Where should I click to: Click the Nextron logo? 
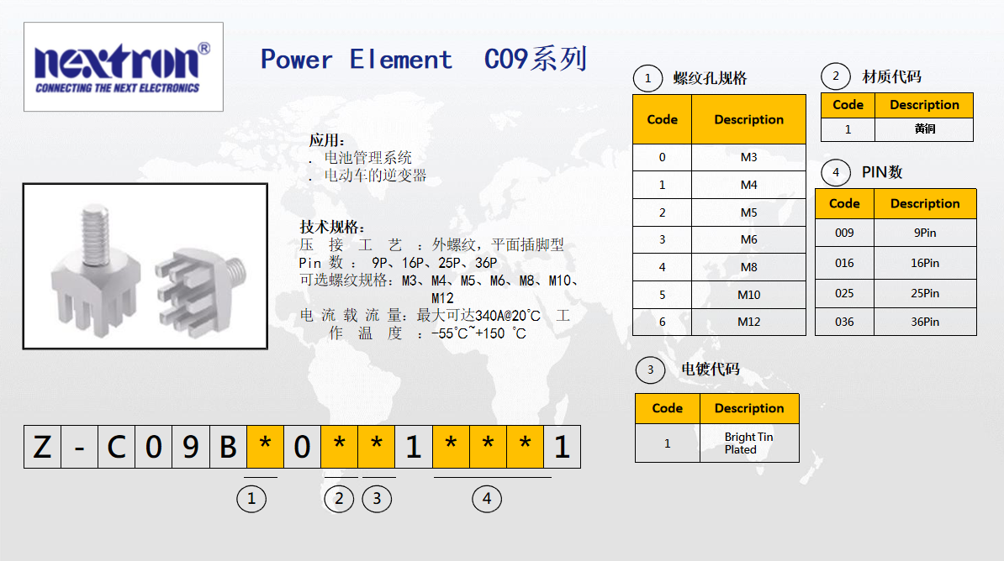pyautogui.click(x=123, y=66)
